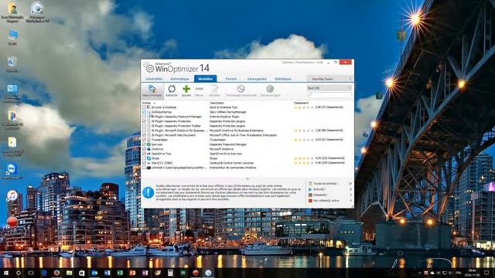Open the filter dropdown above search field
The image size is (495, 278).
[329, 88]
